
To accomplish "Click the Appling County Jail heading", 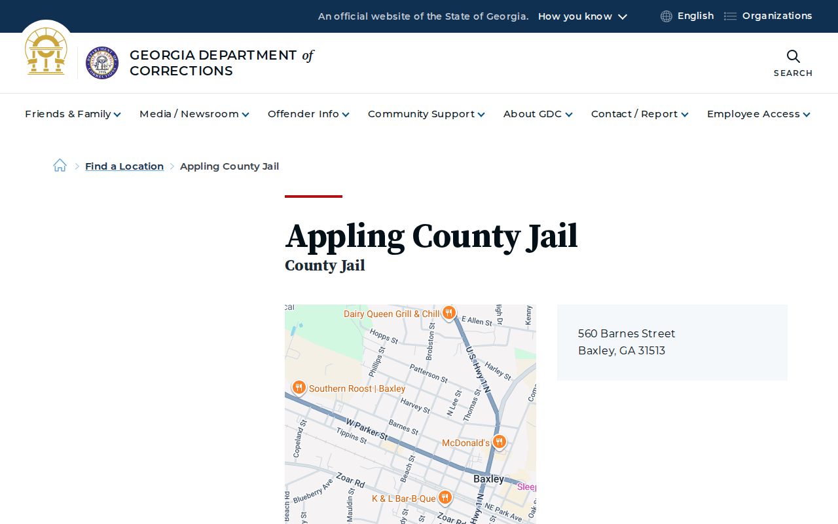I will (x=431, y=236).
